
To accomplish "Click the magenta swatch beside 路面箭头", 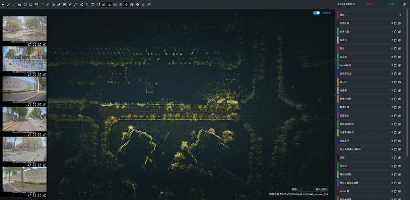I will (338, 116).
